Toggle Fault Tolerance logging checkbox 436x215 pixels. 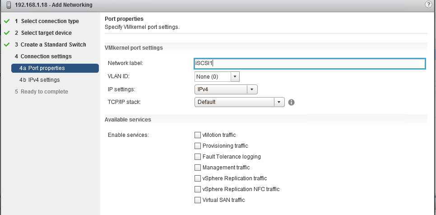click(197, 157)
